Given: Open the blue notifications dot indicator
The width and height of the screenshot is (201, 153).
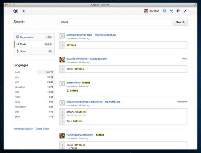Looking at the screenshot, I should point(24,11).
